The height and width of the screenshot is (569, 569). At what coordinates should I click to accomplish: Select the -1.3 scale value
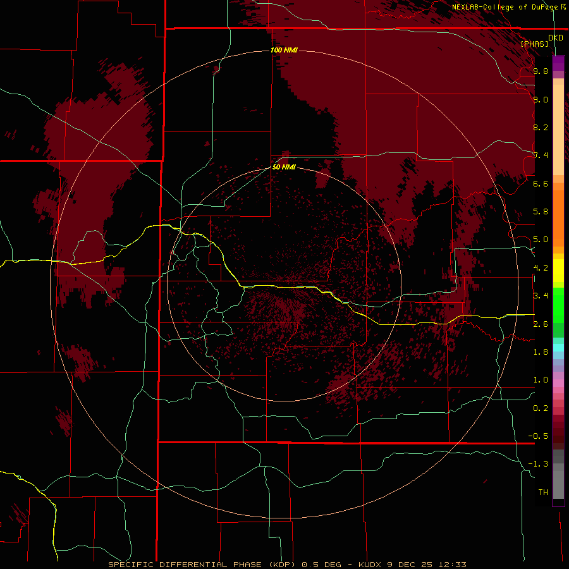tap(538, 464)
